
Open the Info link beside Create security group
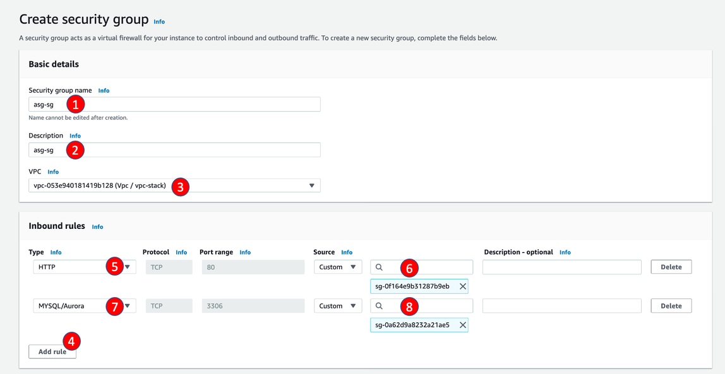pos(159,22)
